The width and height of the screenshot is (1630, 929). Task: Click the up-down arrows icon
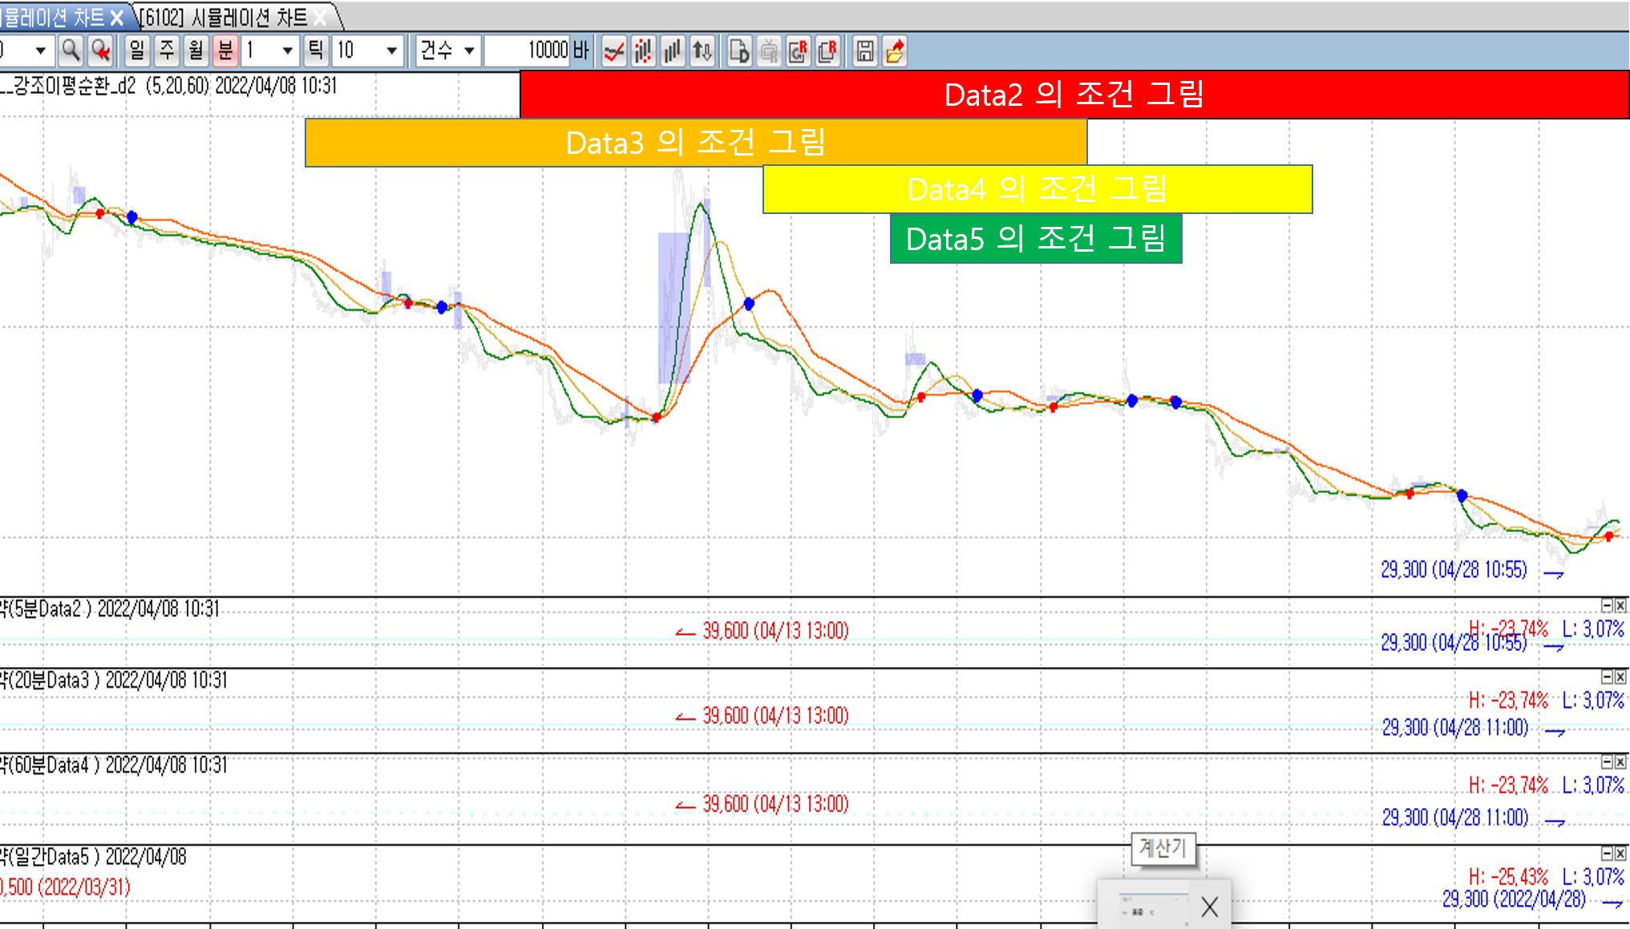pos(702,51)
